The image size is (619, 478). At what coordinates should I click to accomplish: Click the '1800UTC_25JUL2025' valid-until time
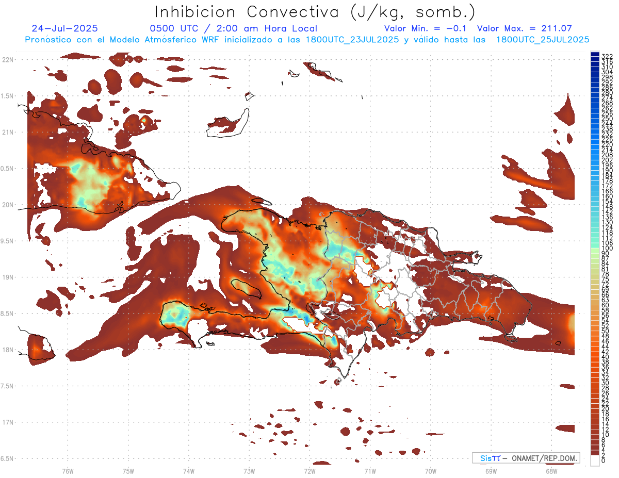542,40
